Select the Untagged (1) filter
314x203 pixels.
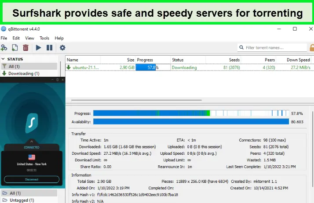(x=29, y=200)
